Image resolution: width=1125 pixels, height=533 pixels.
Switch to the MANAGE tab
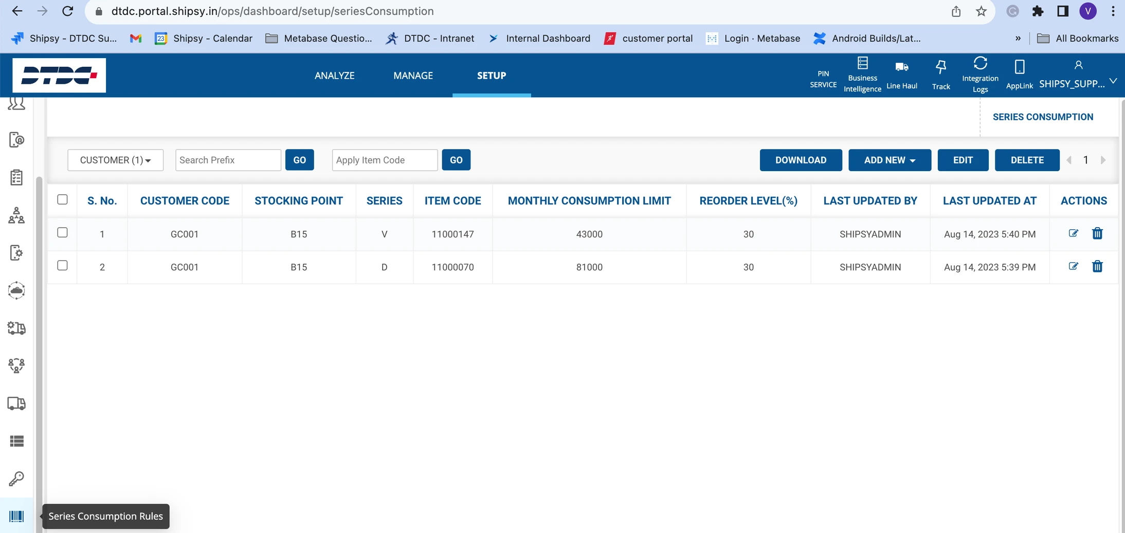[x=413, y=76]
